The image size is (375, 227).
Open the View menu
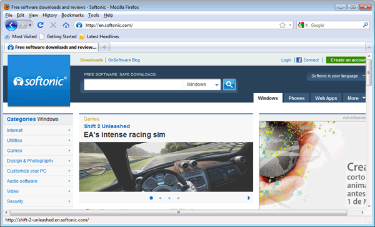point(33,15)
